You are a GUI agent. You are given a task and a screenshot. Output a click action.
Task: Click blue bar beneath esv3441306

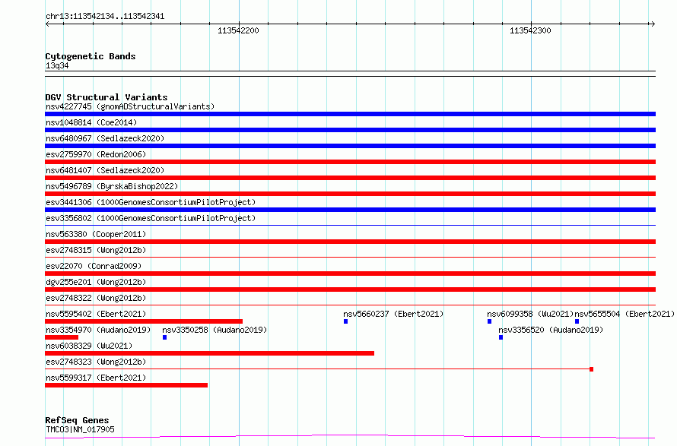(350, 210)
